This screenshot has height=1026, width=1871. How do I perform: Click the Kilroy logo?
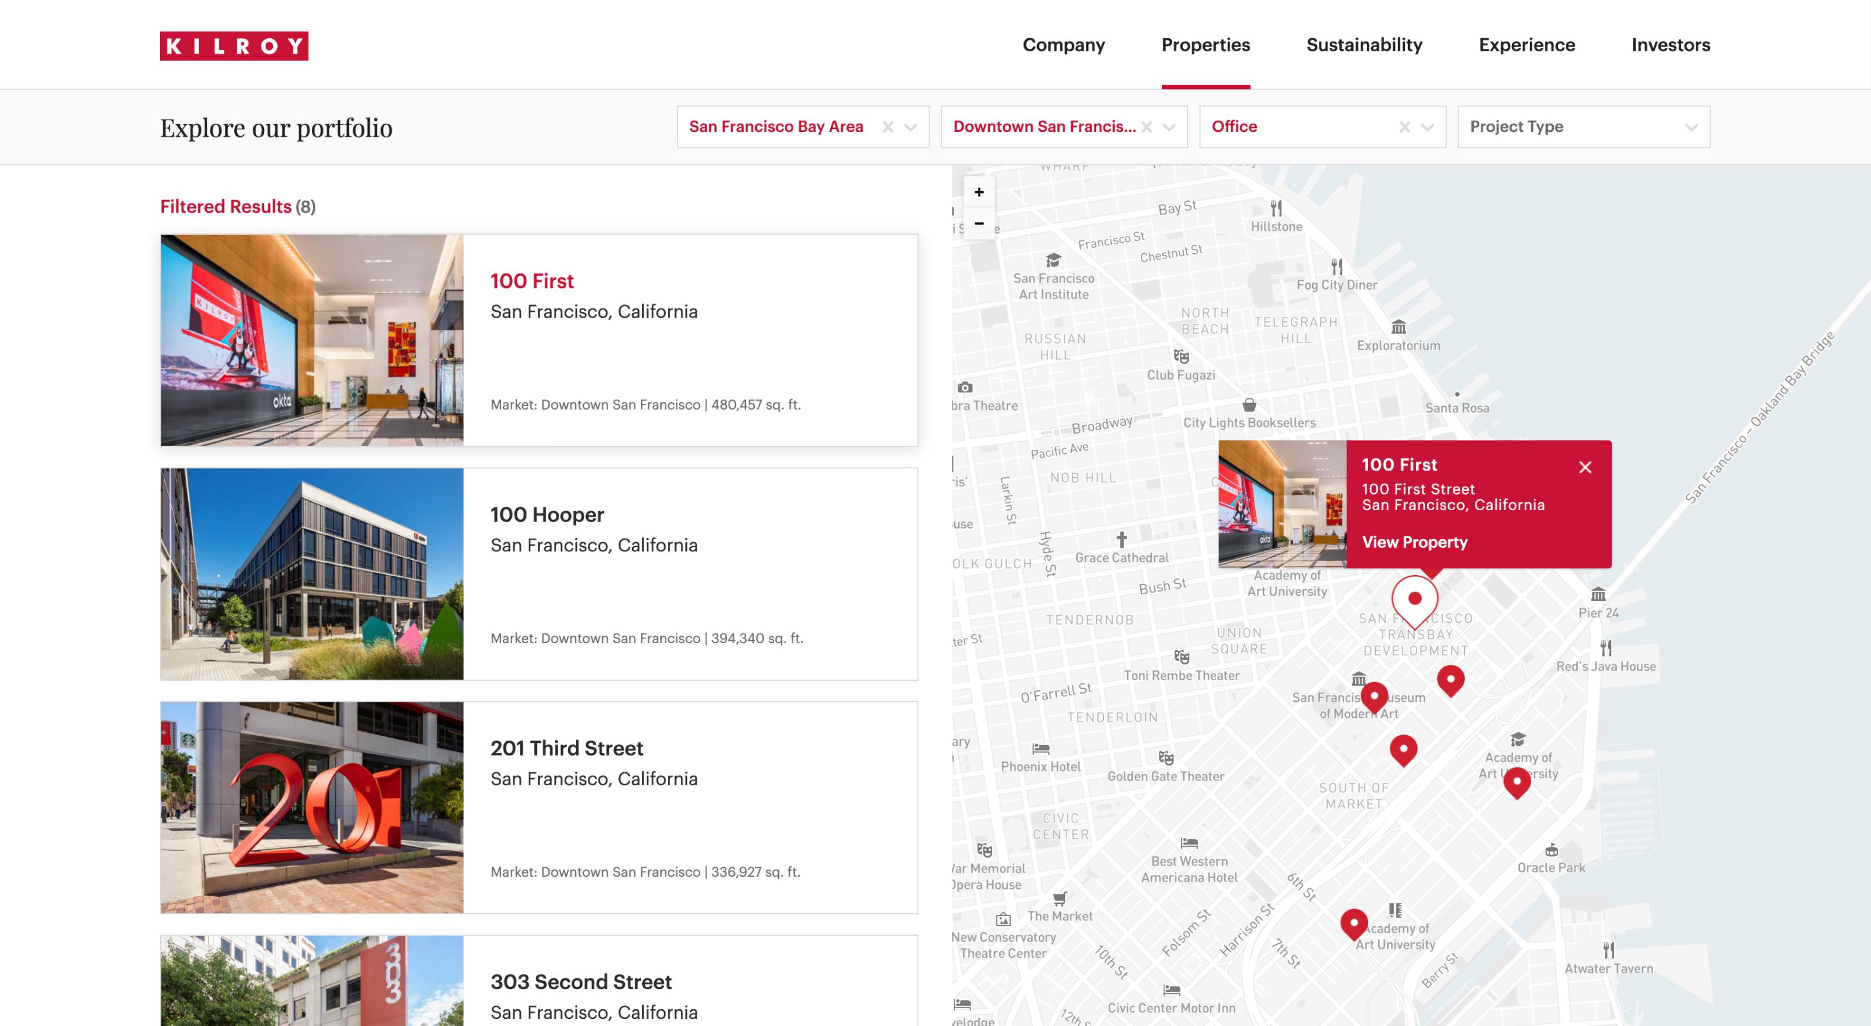click(234, 46)
